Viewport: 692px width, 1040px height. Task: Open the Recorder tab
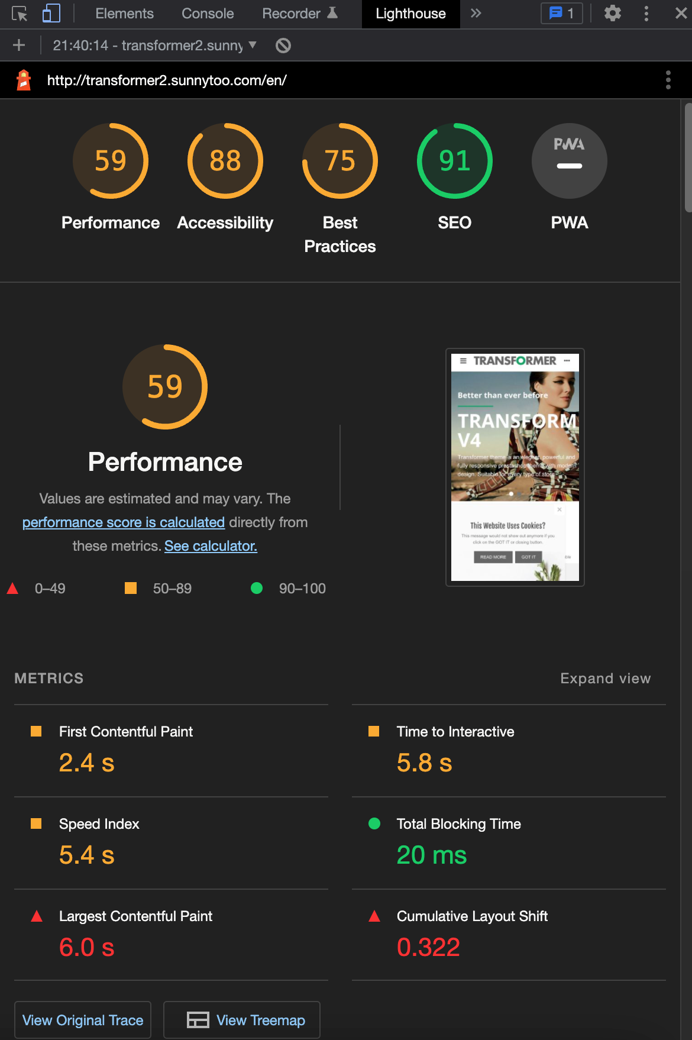pyautogui.click(x=300, y=14)
